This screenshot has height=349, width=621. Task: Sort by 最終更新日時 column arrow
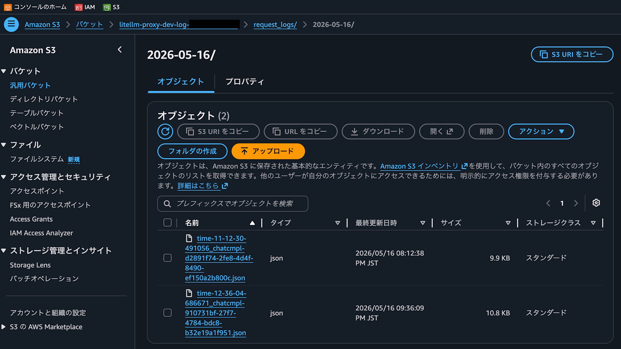[423, 223]
